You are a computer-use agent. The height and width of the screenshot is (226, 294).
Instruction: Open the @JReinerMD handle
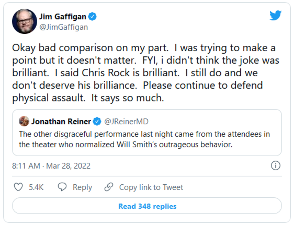(x=126, y=121)
